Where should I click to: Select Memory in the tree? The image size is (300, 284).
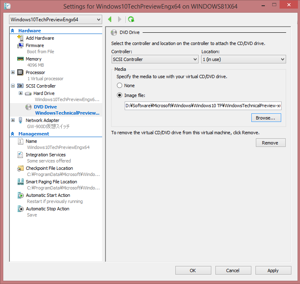point(34,59)
